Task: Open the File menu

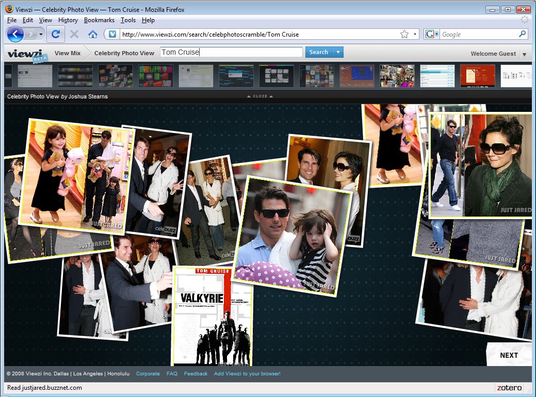Action: (12, 20)
